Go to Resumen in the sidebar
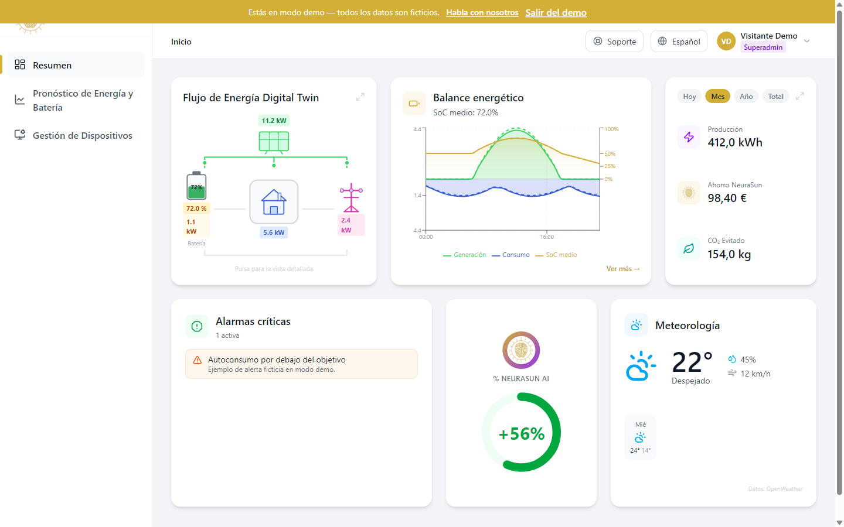 pyautogui.click(x=76, y=65)
